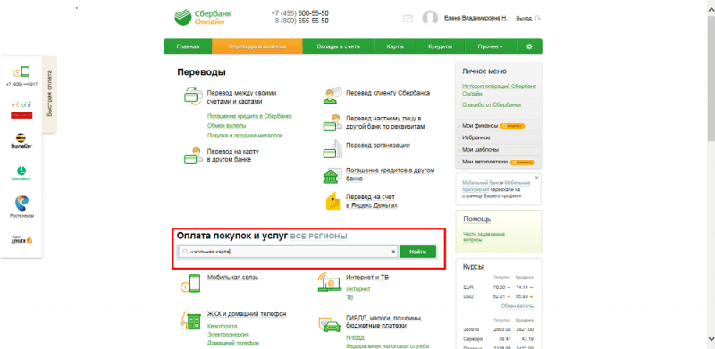Screen dimensions: 715x349
Task: Click the Мобильная связь phone icon
Action: click(x=190, y=283)
